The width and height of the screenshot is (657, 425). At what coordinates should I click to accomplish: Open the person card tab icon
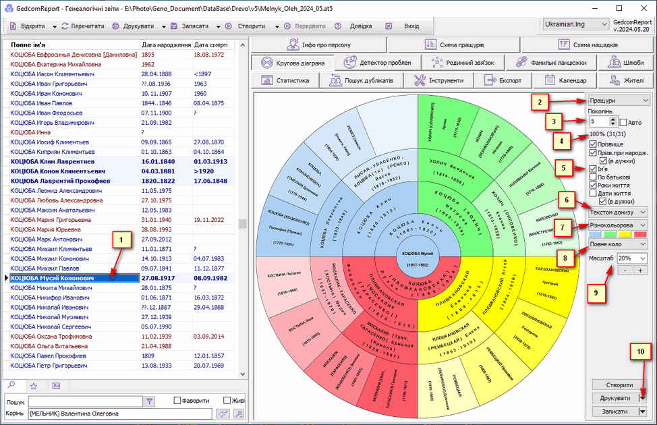pos(57,385)
